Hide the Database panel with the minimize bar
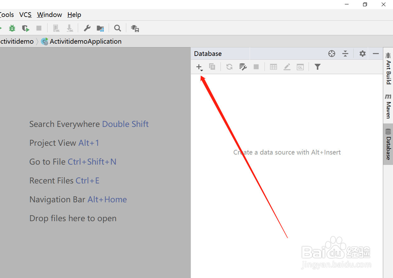Image resolution: width=393 pixels, height=278 pixels. pos(376,53)
